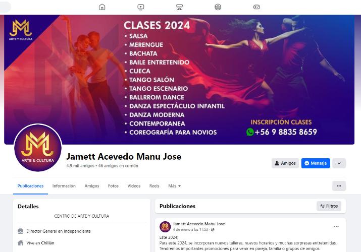The width and height of the screenshot is (361, 252).
Task: Send a message with Mensaje button
Action: [x=316, y=163]
